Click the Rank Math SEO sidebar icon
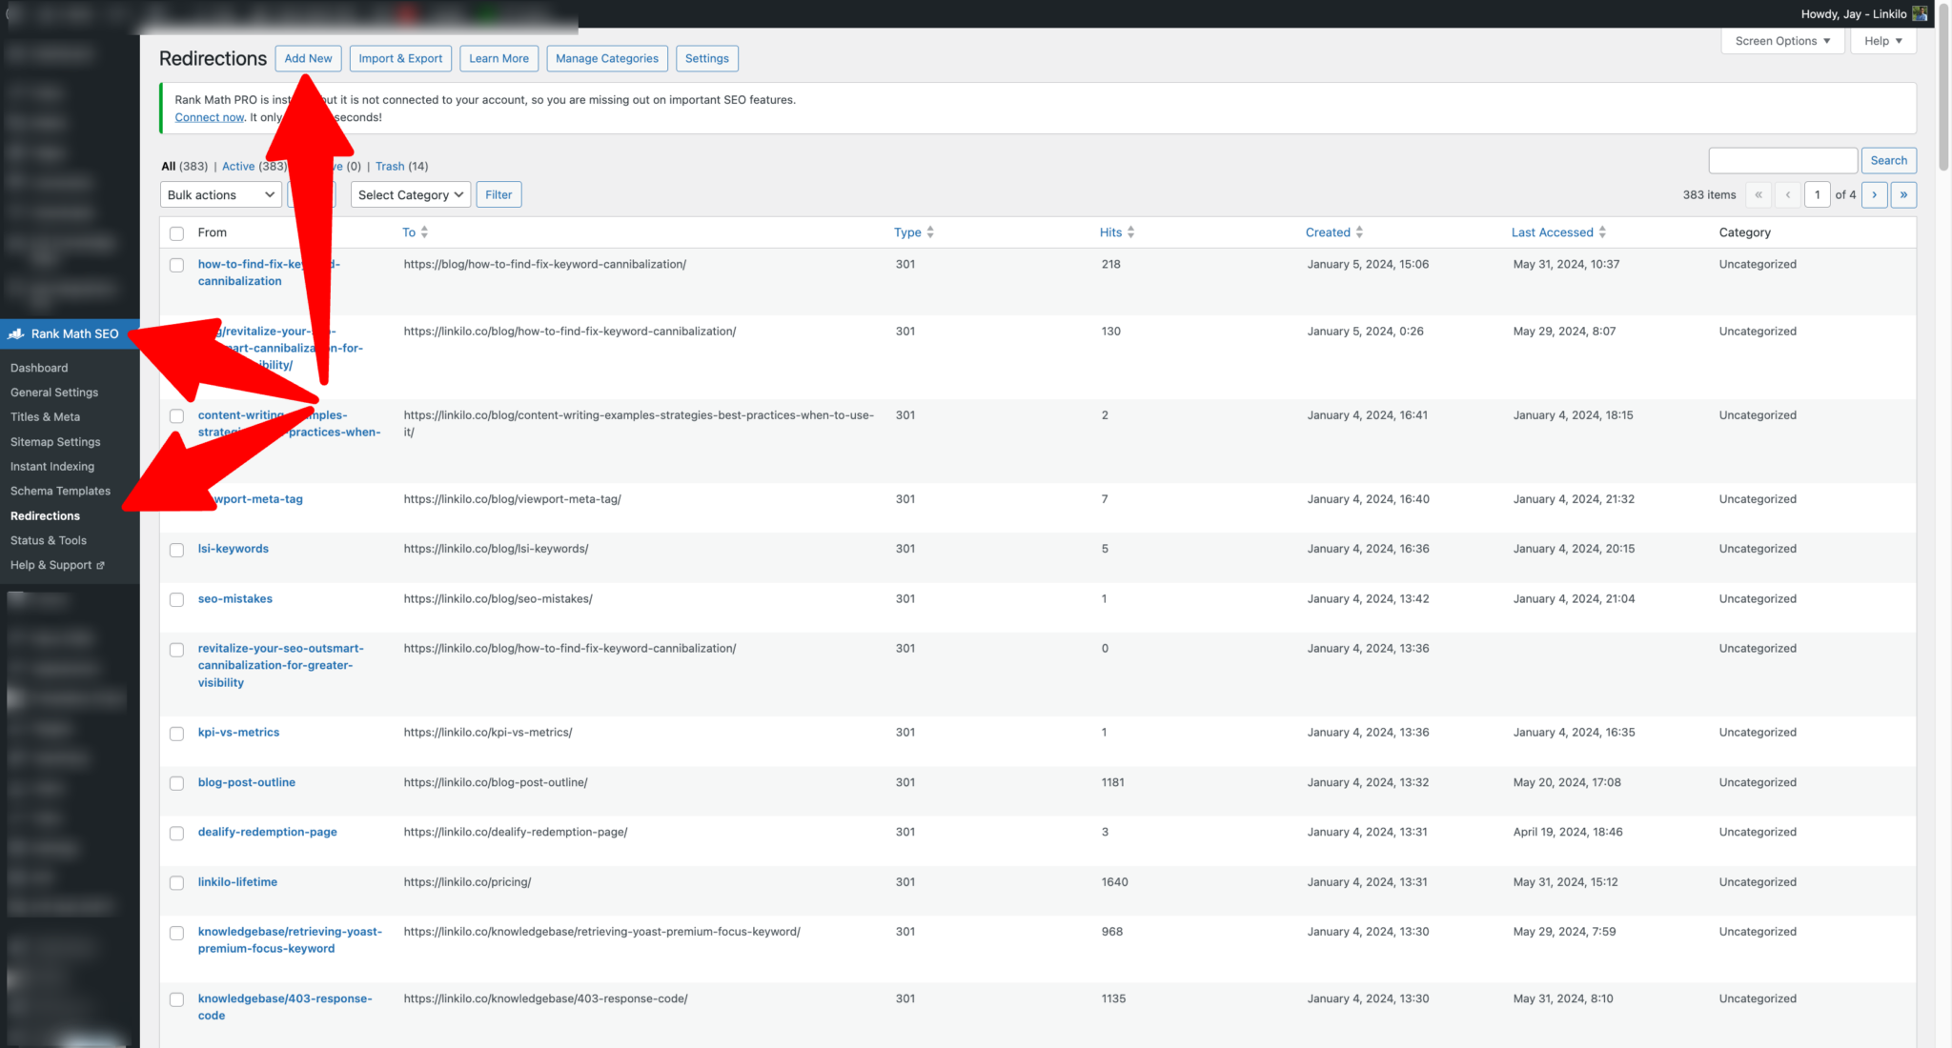Viewport: 1952px width, 1048px height. pos(15,333)
